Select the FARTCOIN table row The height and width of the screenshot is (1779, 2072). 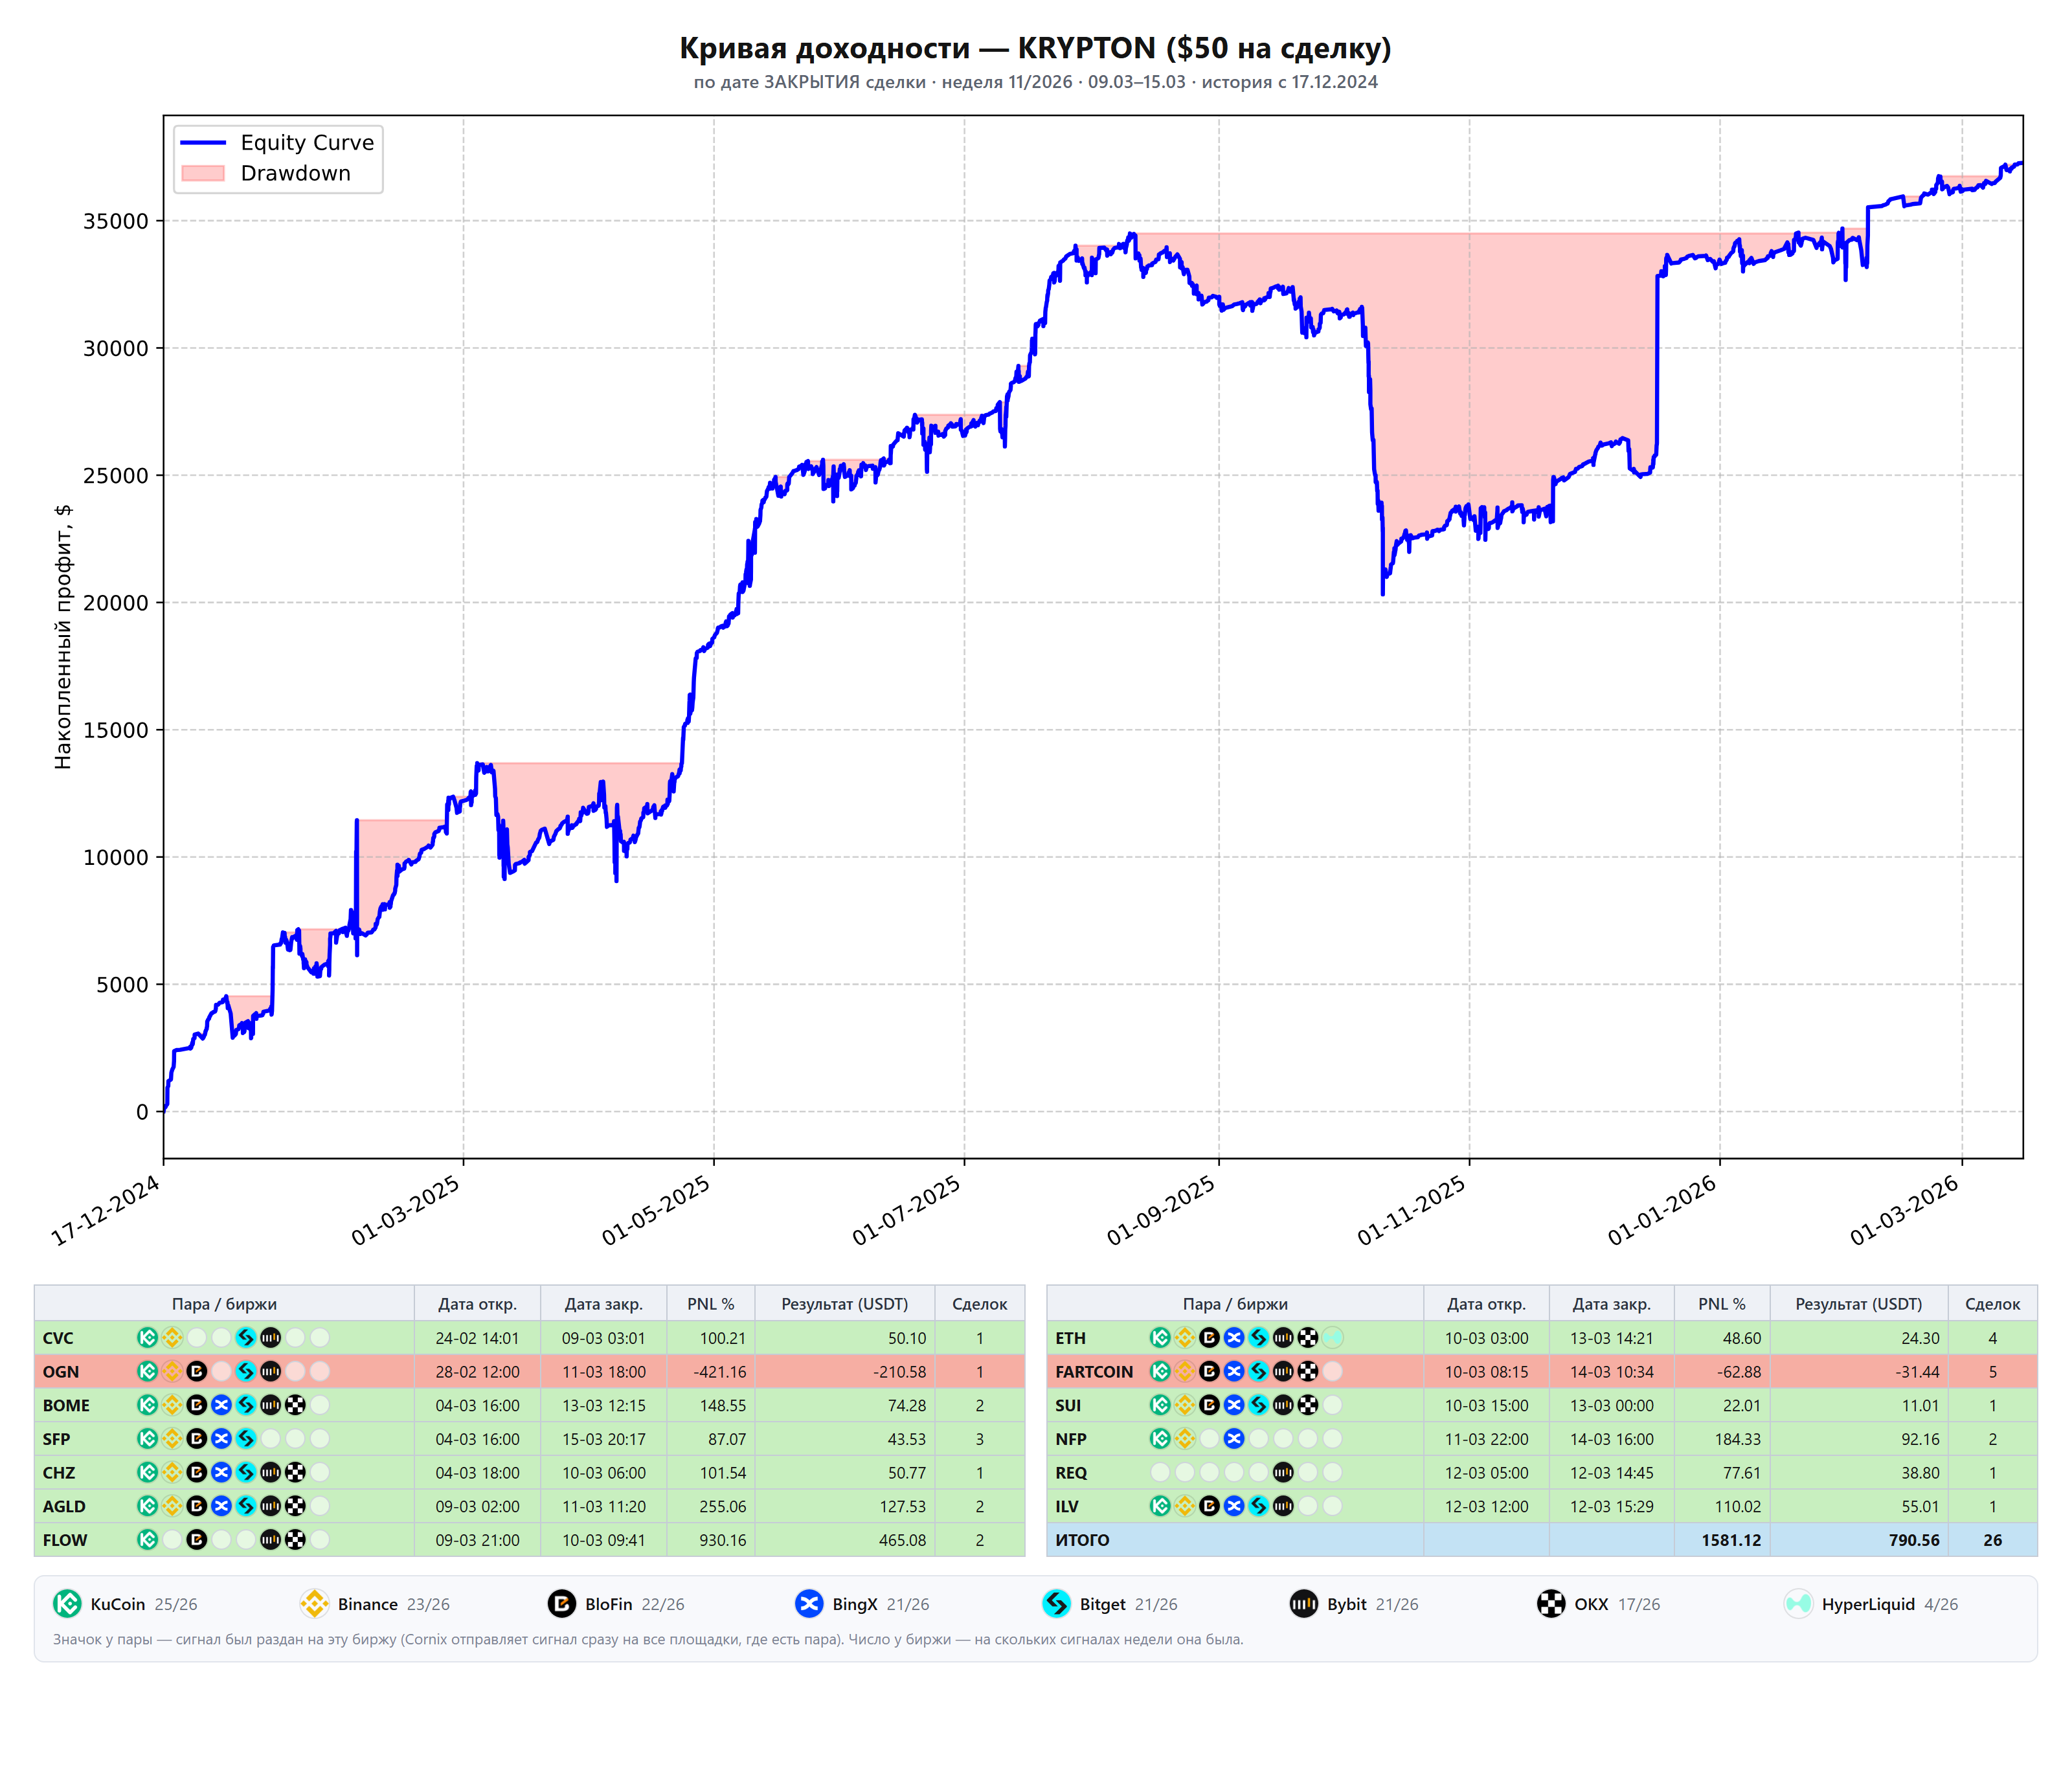[x=1541, y=1371]
